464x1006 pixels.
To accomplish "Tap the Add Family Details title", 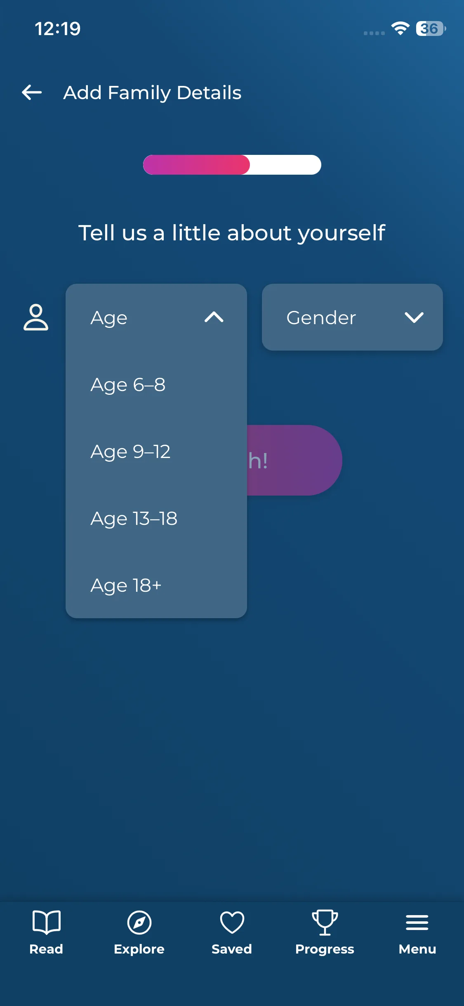I will tap(152, 93).
